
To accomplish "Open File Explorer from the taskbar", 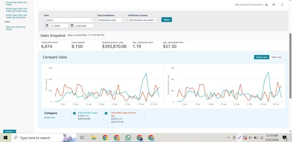I will coord(94,138).
